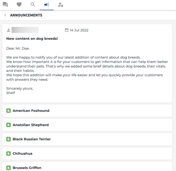The width and height of the screenshot is (176, 171).
Task: Click the American Foxhound document icon
Action: click(8, 111)
